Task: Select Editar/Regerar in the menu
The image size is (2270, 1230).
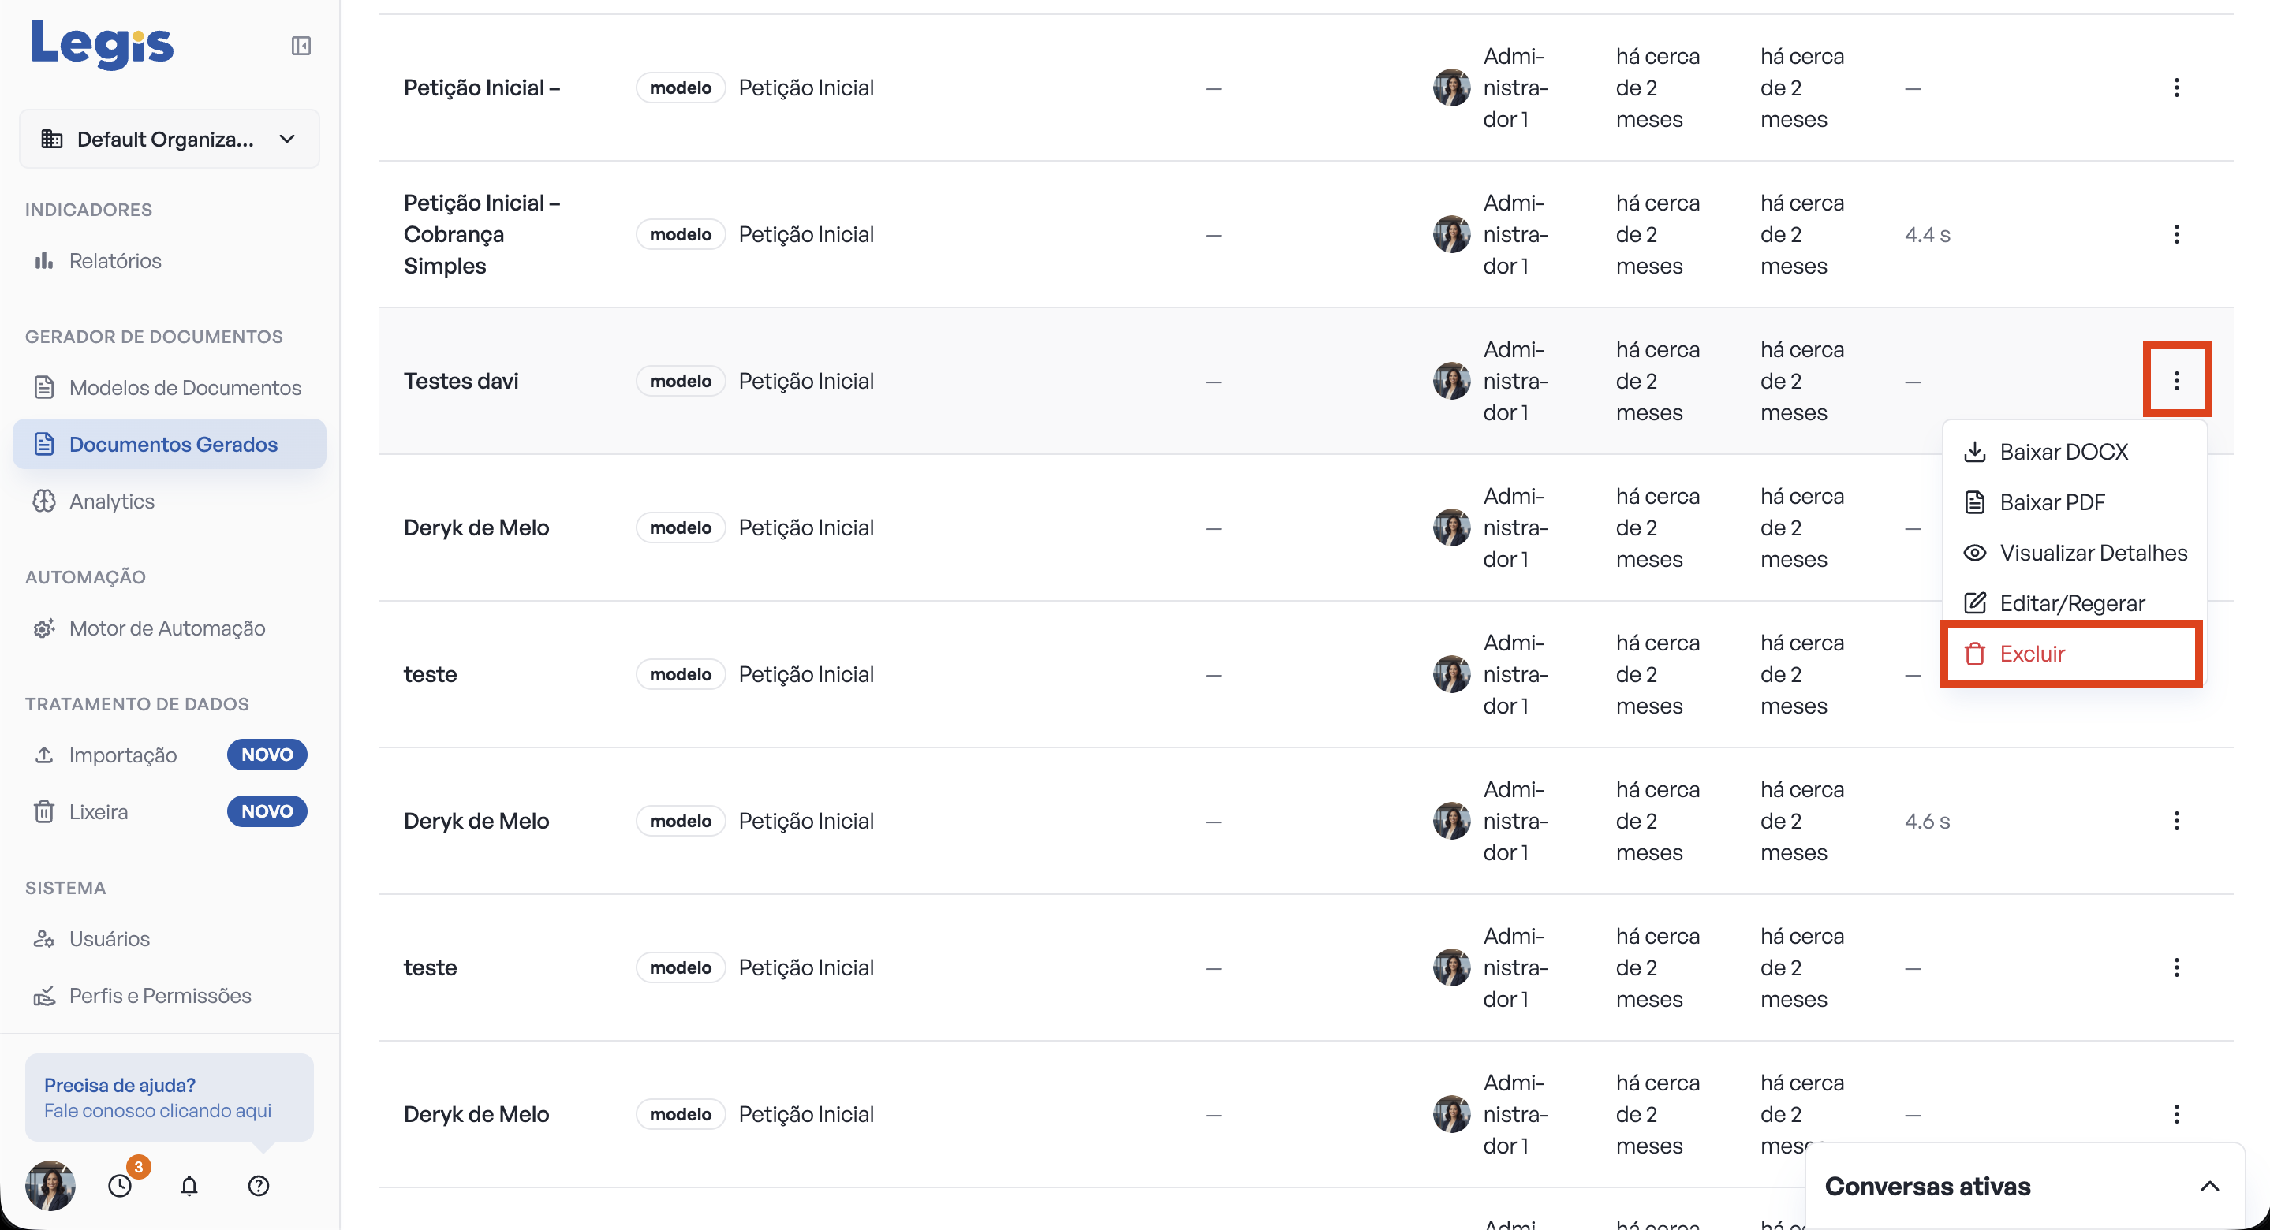Action: [2074, 602]
